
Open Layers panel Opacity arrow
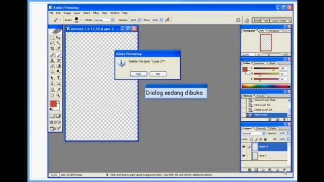[x=288, y=133]
